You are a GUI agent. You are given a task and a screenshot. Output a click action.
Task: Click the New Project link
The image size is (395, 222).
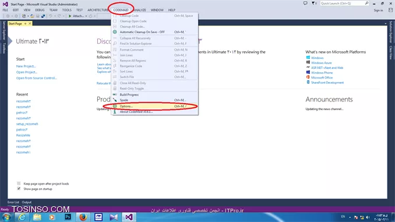(x=26, y=66)
